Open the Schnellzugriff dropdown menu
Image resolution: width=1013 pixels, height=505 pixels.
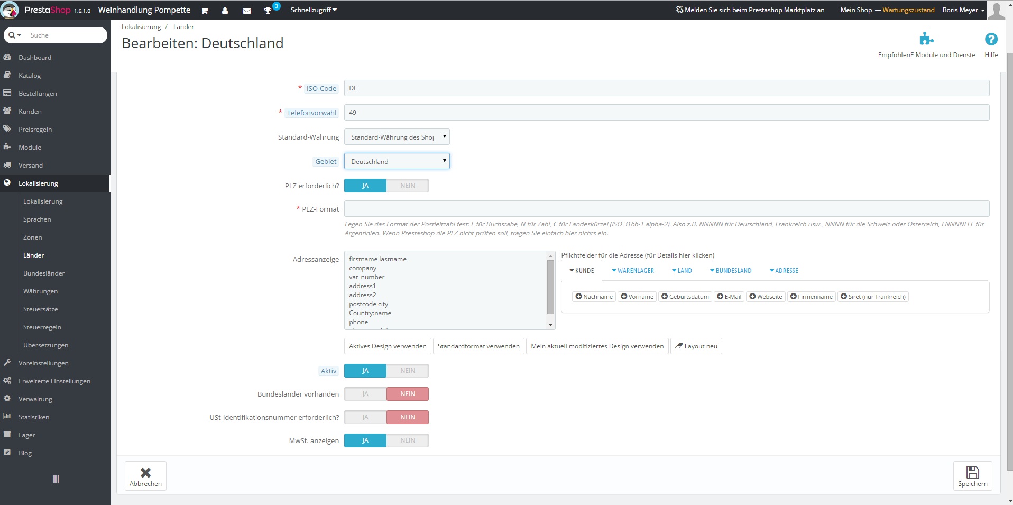(314, 10)
